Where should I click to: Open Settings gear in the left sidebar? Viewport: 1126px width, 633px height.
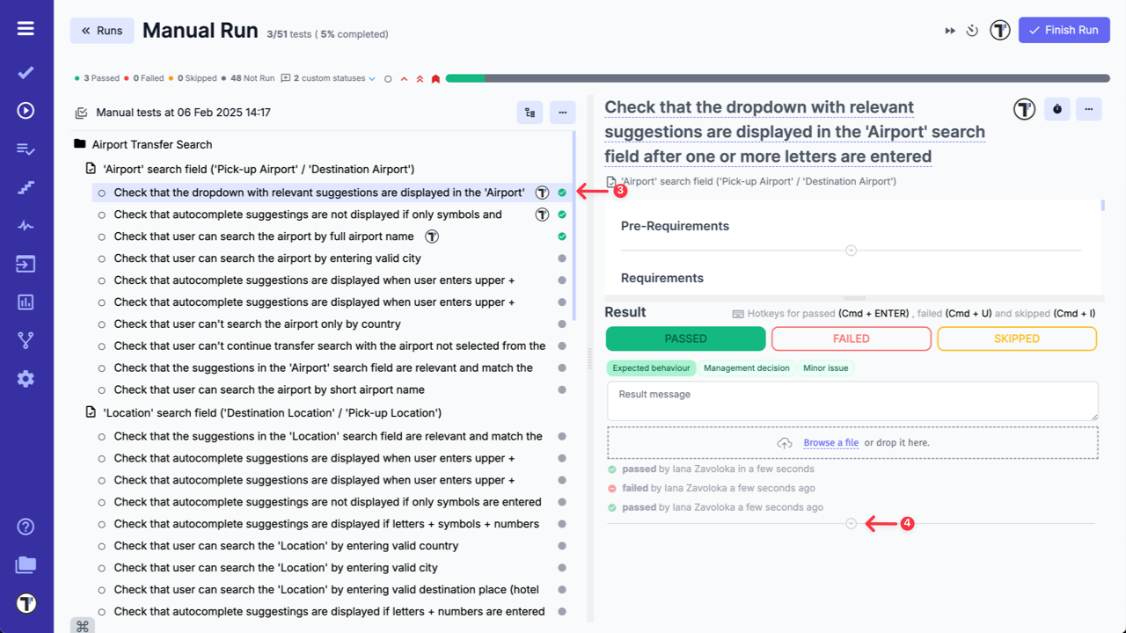[26, 379]
